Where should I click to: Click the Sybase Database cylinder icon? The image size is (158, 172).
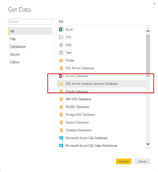61,122
